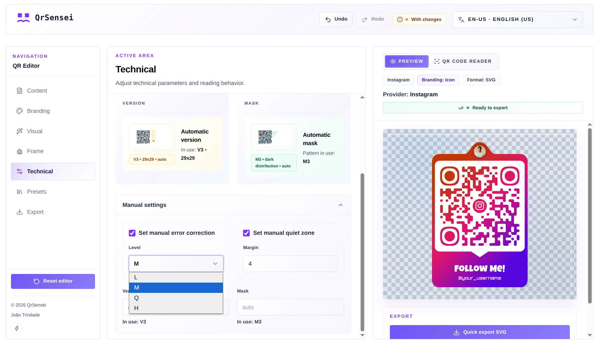
Task: Click the In use: V3 text
Action: tap(134, 322)
